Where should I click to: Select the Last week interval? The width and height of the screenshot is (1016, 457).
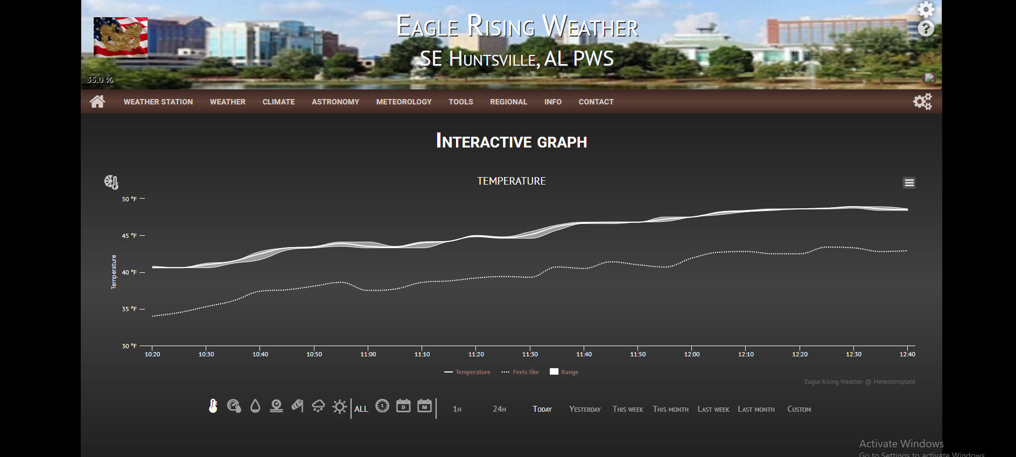click(x=713, y=409)
